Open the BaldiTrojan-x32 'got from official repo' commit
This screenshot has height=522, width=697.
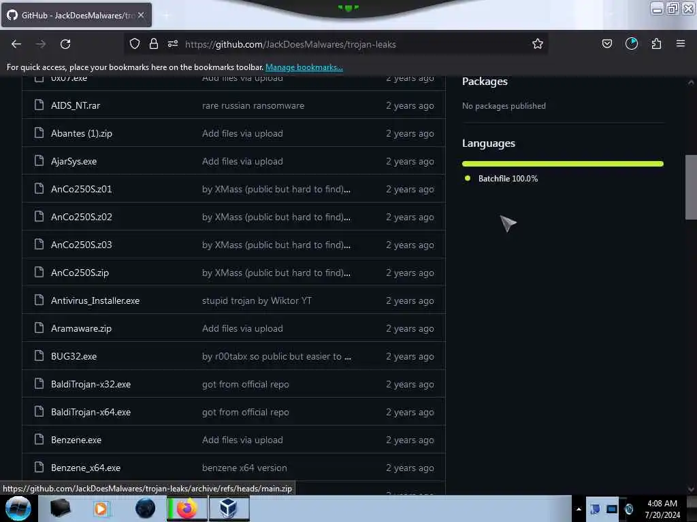click(245, 385)
